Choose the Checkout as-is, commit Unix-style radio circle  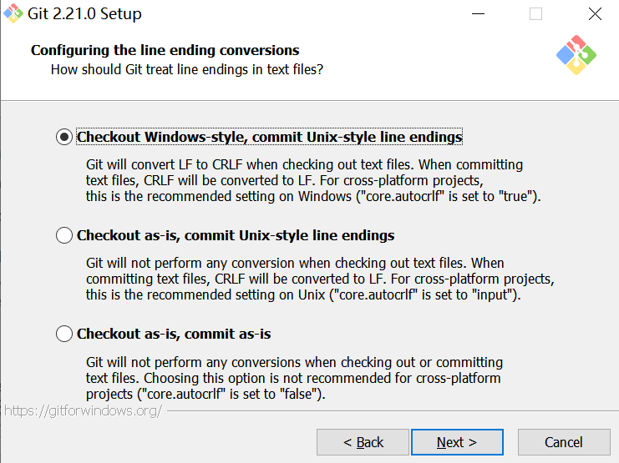click(x=64, y=235)
